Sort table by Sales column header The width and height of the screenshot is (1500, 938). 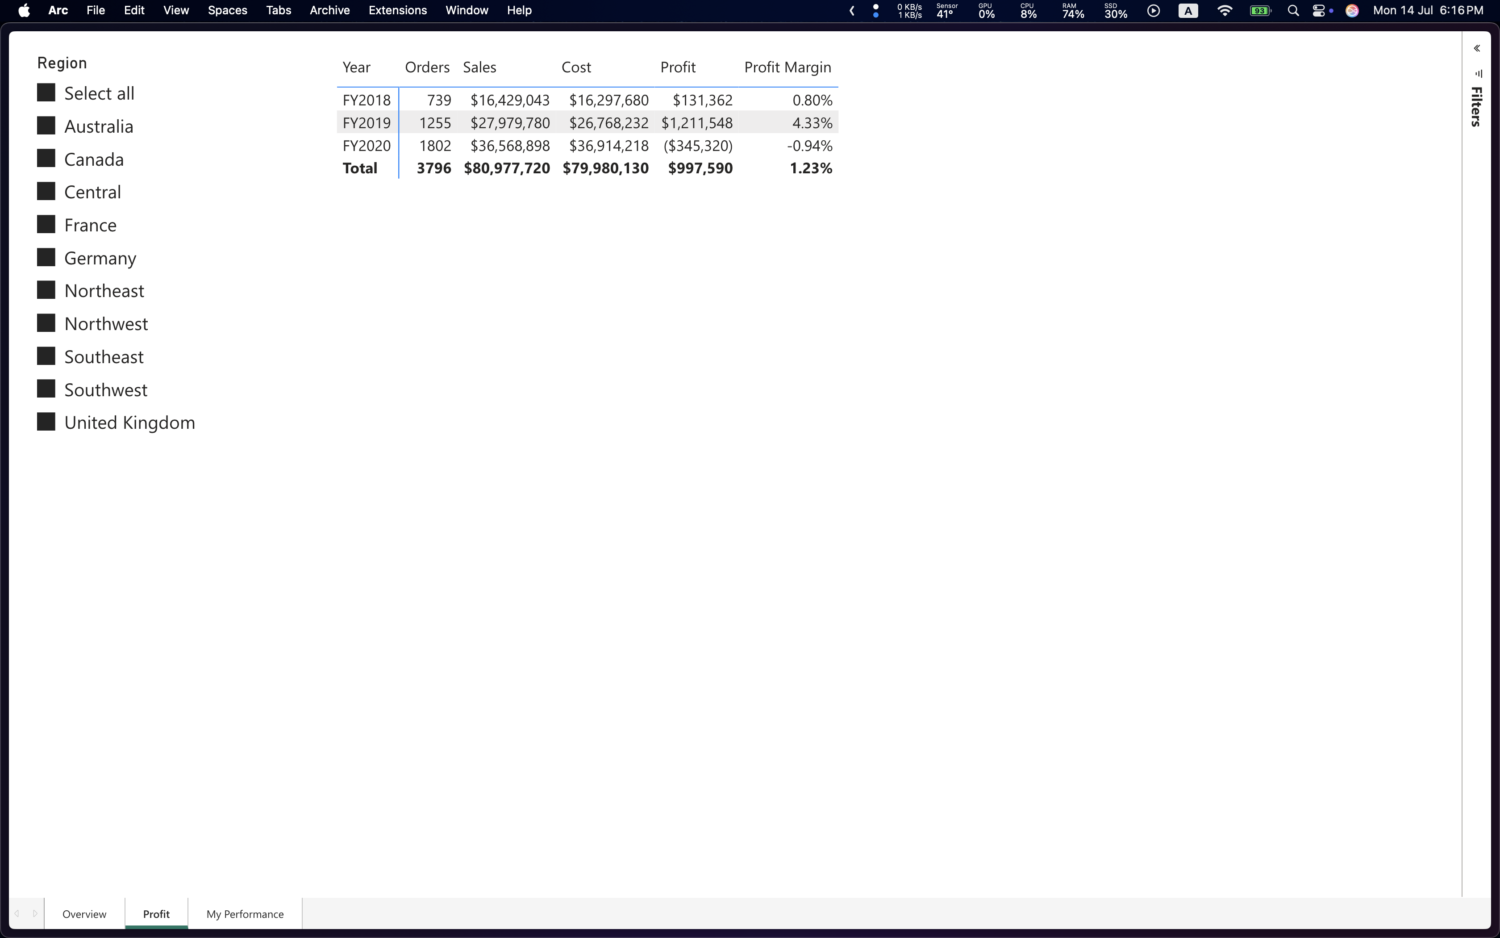coord(480,67)
